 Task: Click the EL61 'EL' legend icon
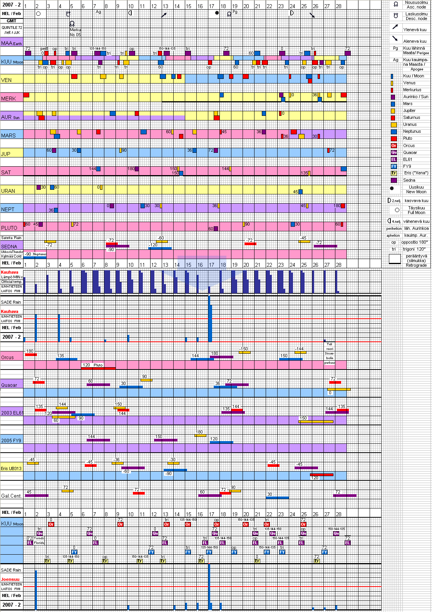(393, 159)
